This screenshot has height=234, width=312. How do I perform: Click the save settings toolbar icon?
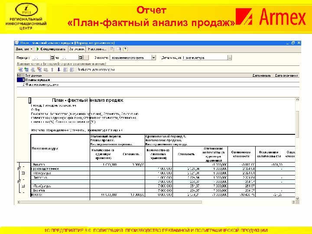[x=119, y=49]
